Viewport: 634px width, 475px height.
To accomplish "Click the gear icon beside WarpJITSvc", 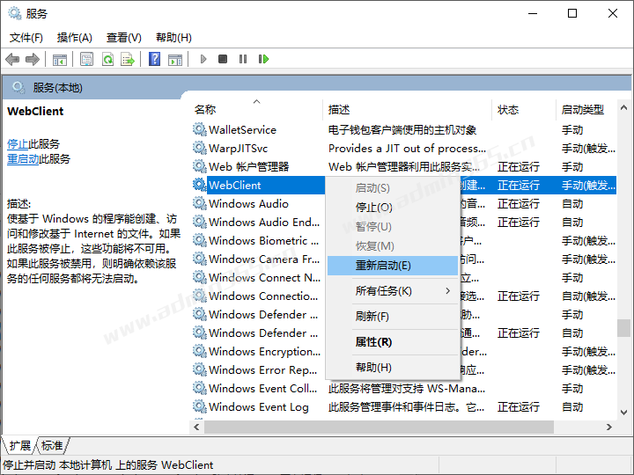I will click(x=199, y=149).
